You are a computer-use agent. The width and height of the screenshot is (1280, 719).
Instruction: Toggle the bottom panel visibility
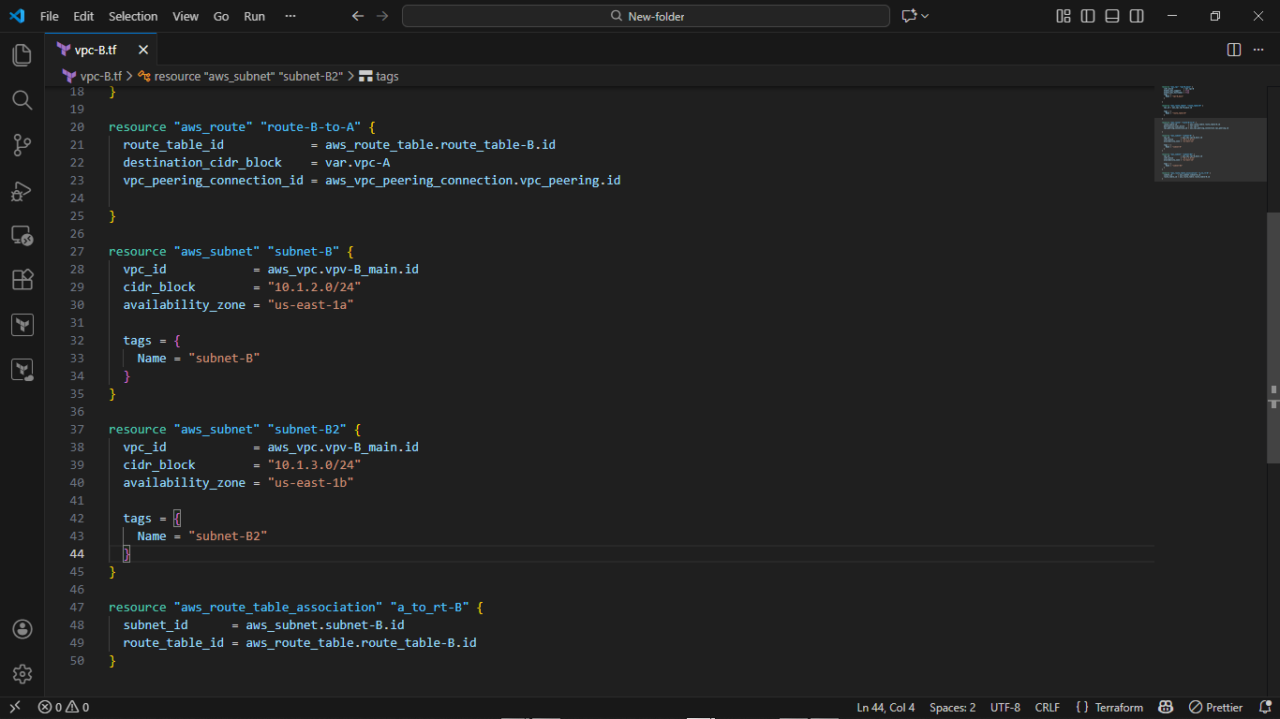point(1111,16)
